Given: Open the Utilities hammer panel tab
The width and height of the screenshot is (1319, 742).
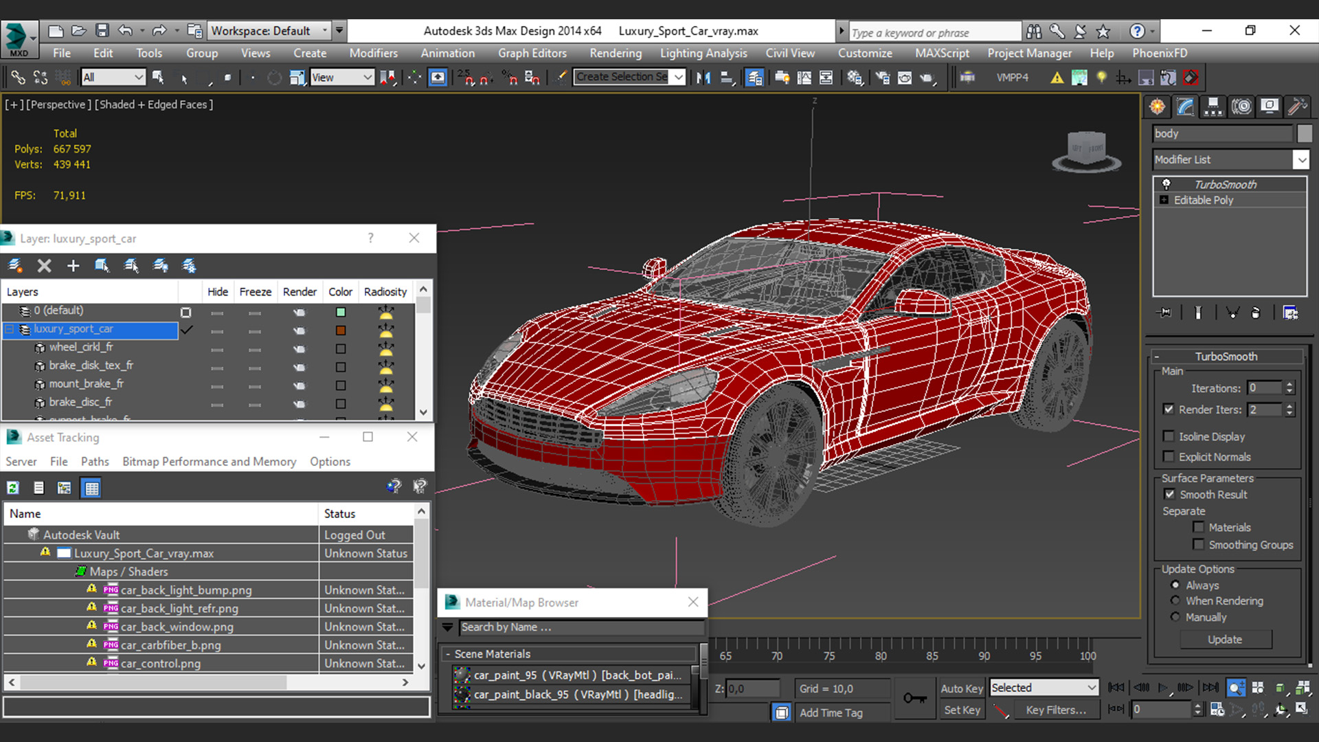Looking at the screenshot, I should (x=1297, y=106).
